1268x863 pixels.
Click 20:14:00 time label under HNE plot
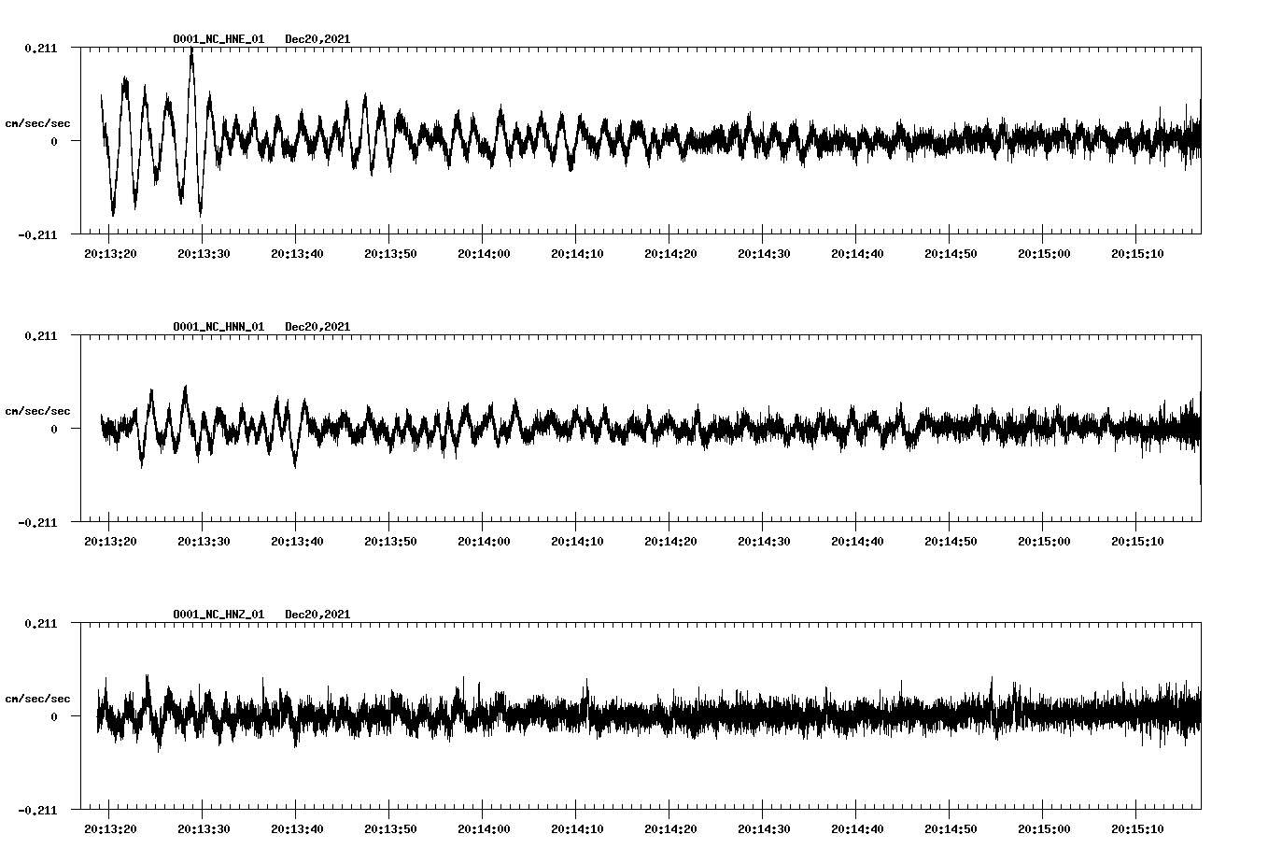484,254
